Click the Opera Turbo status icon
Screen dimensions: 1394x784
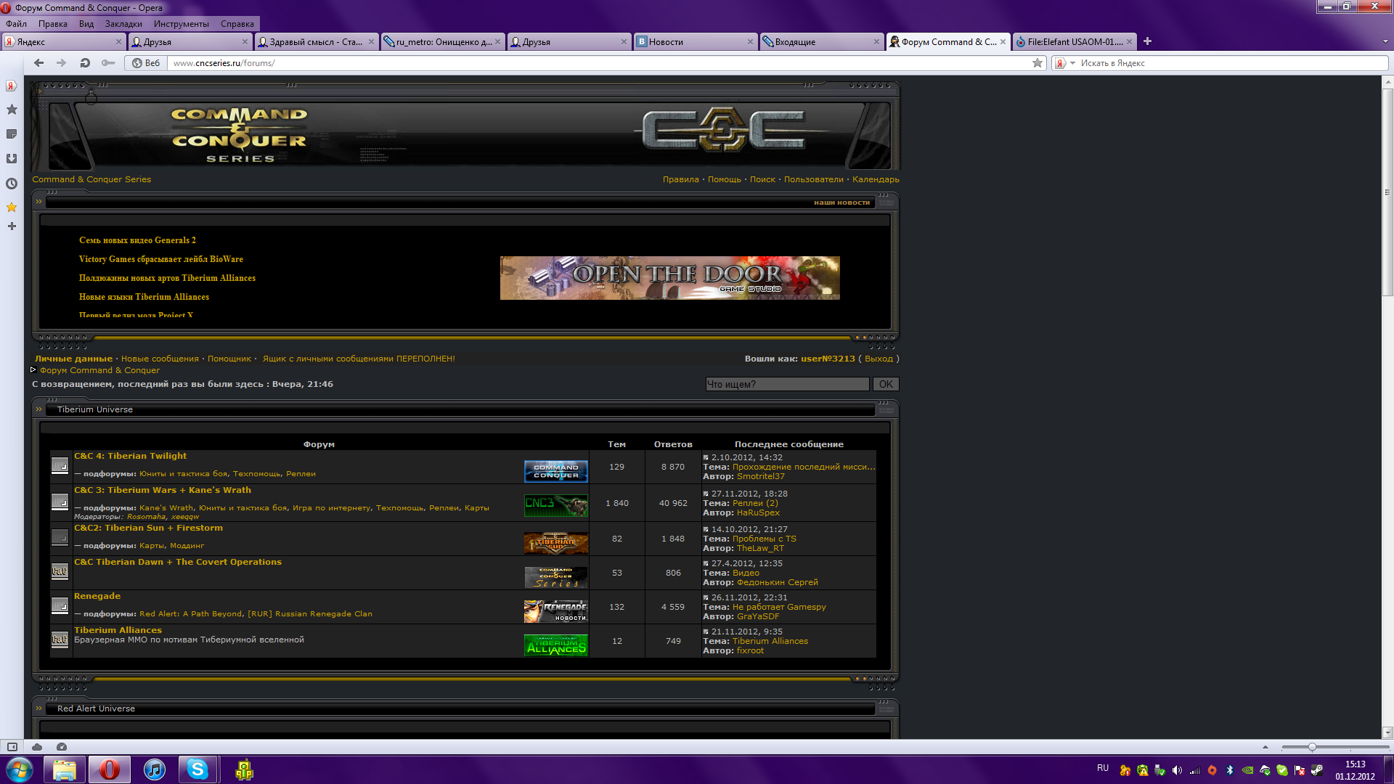(x=62, y=747)
